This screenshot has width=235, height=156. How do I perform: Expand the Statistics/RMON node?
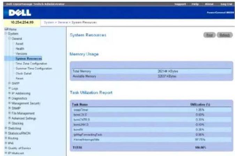6,133
